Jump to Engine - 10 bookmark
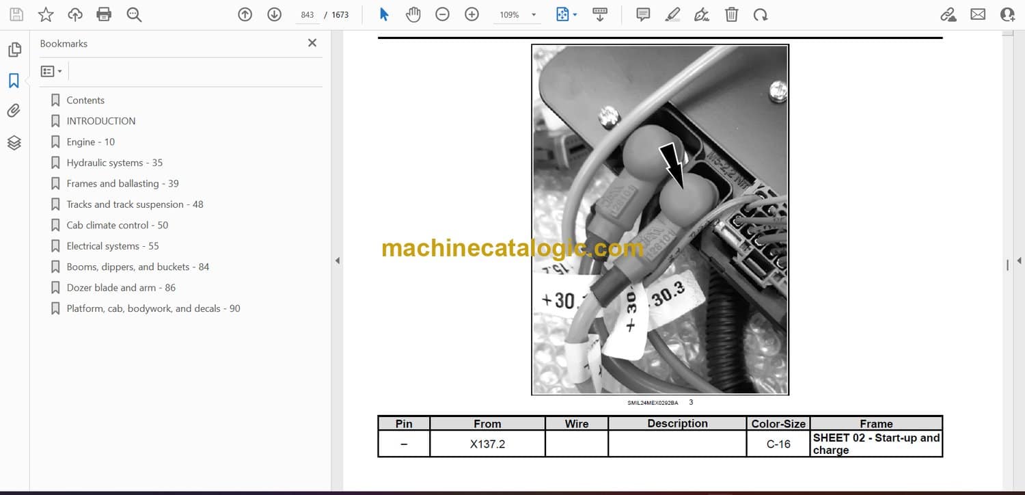The image size is (1025, 495). click(x=91, y=142)
